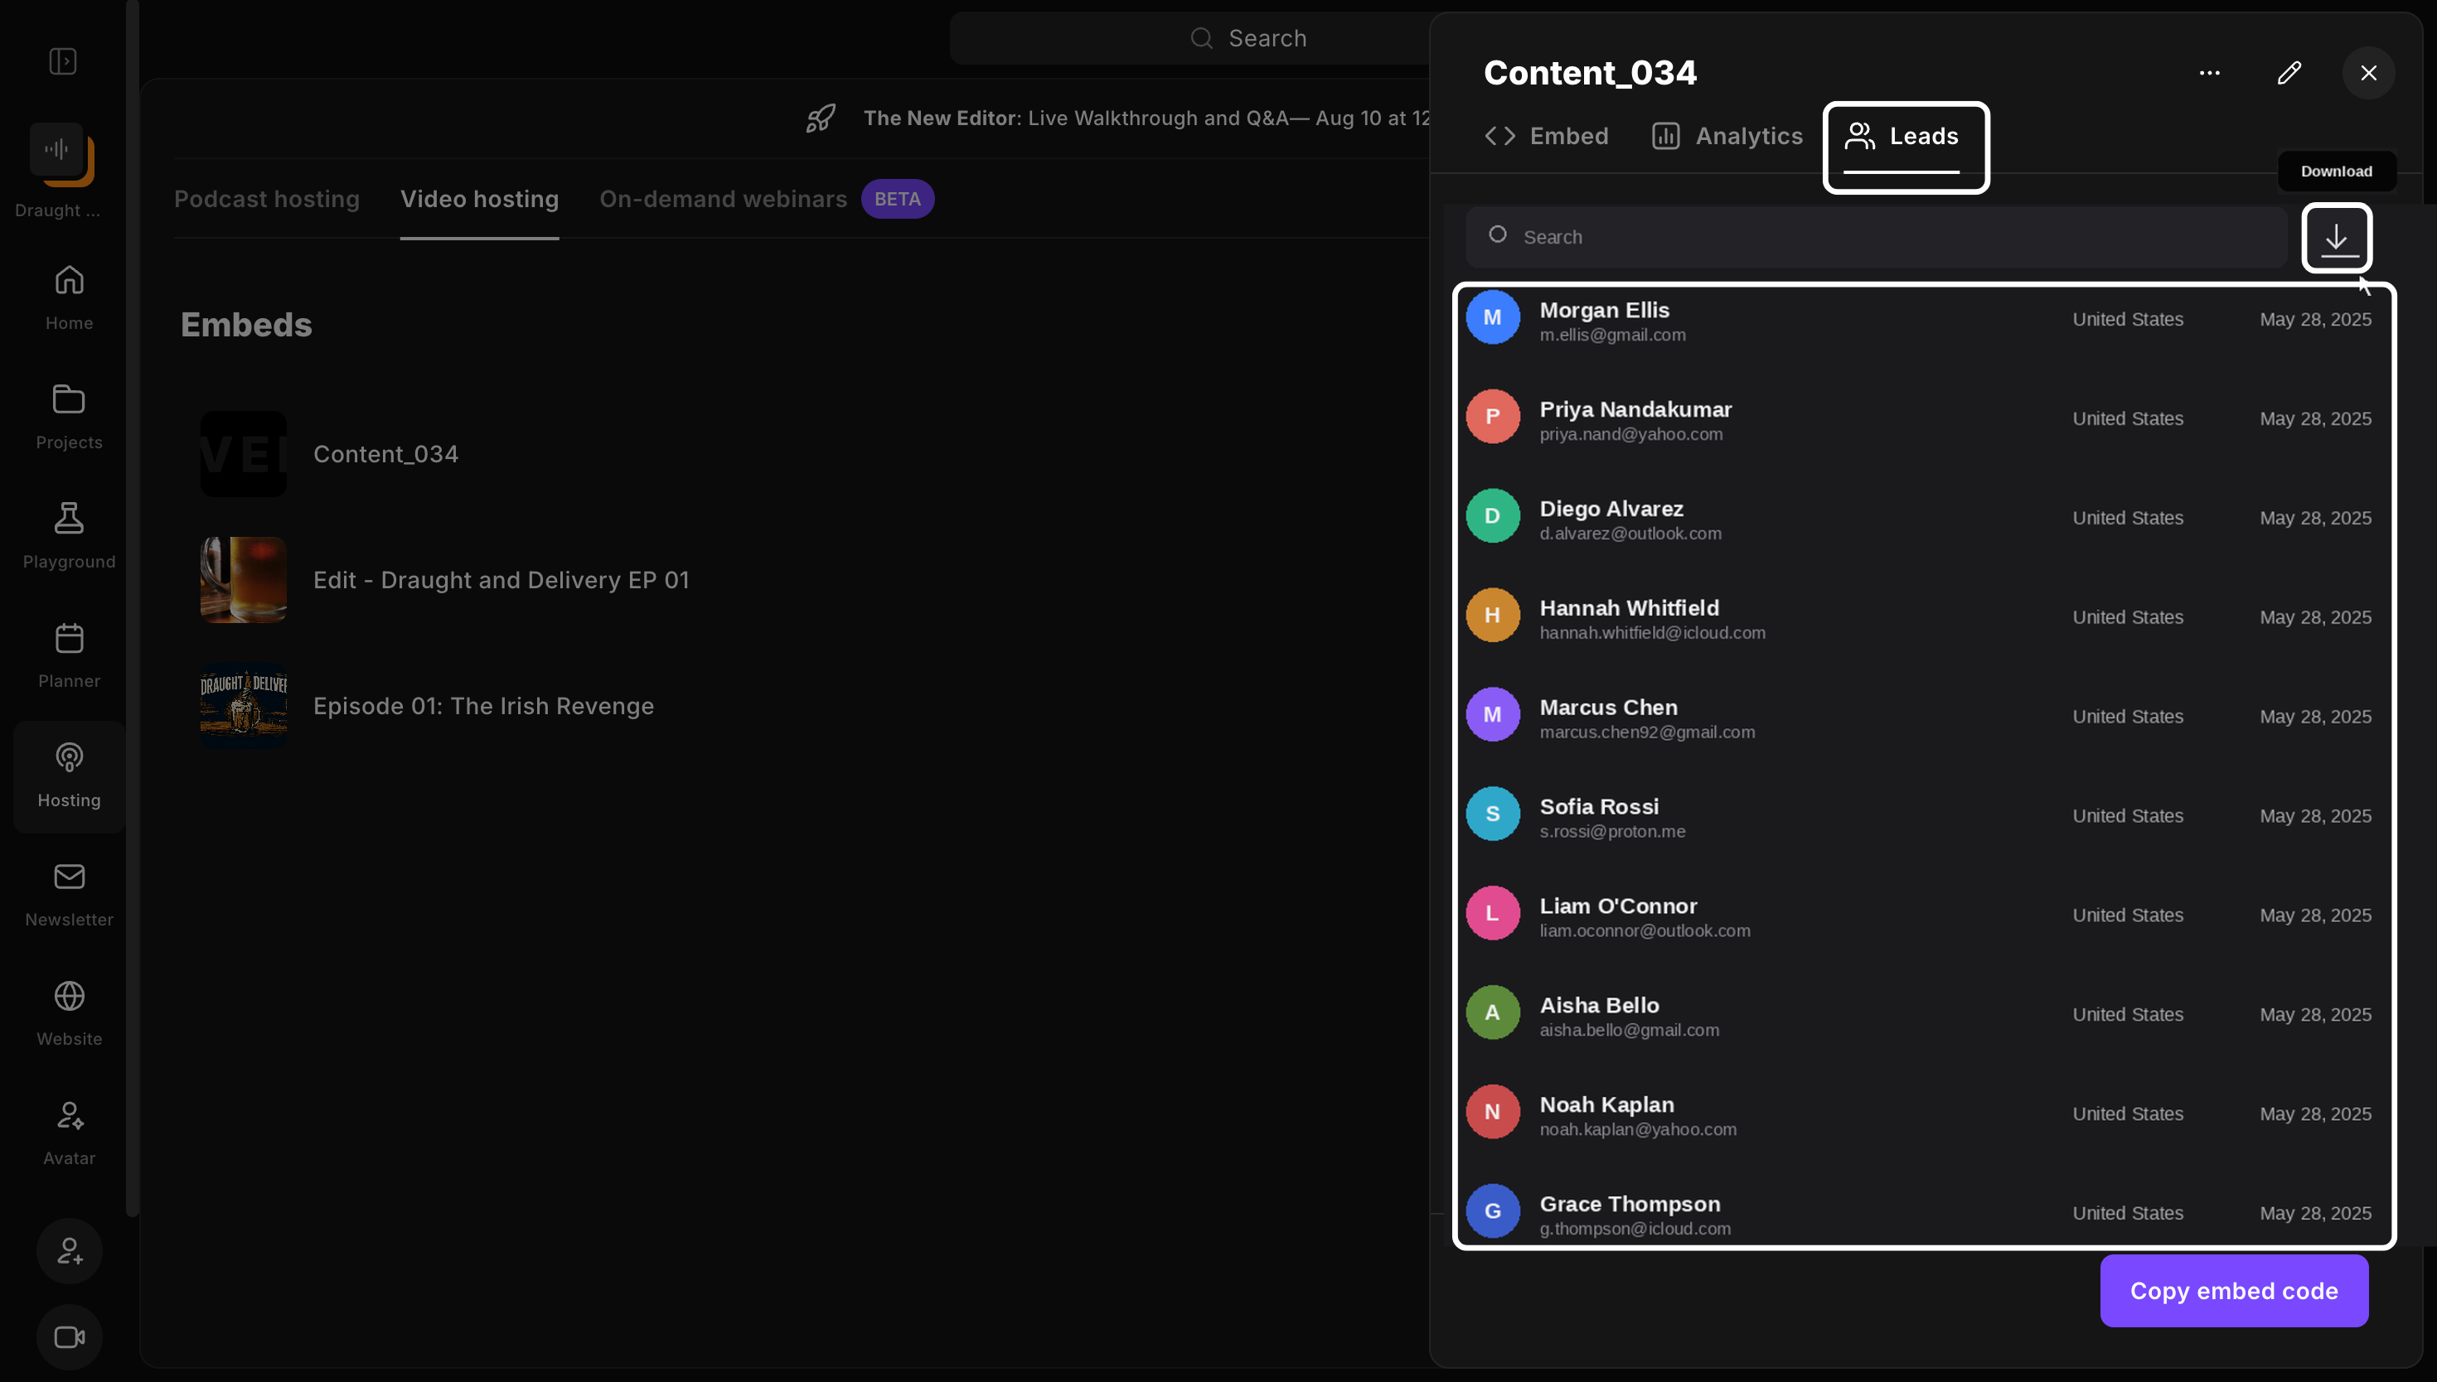Click the email marcus.chen92@gmail.com
Viewport: 2437px width, 1382px height.
1646,732
